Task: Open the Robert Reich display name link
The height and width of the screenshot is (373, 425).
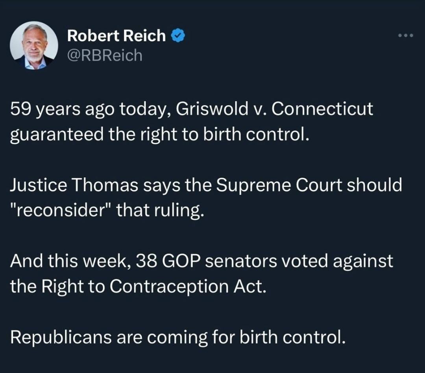Action: (116, 35)
